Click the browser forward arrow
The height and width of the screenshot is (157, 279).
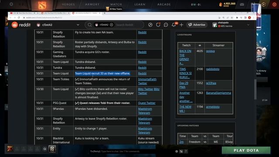(14, 17)
